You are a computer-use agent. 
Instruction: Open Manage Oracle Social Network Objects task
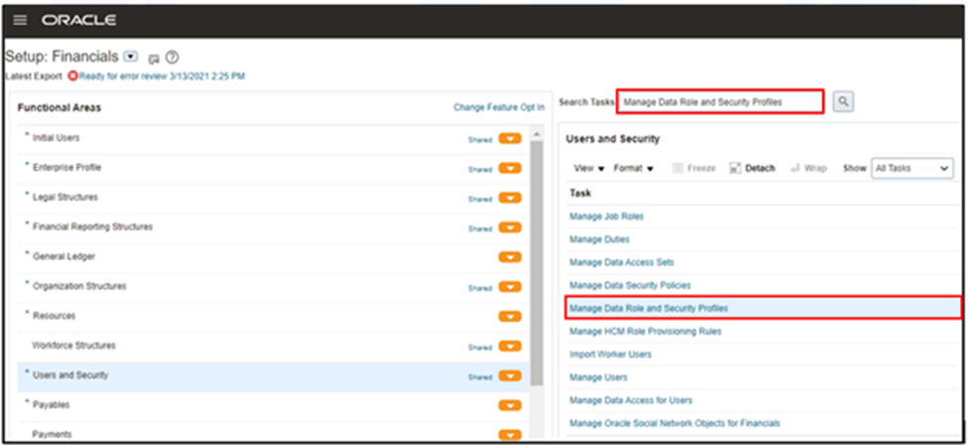(675, 423)
